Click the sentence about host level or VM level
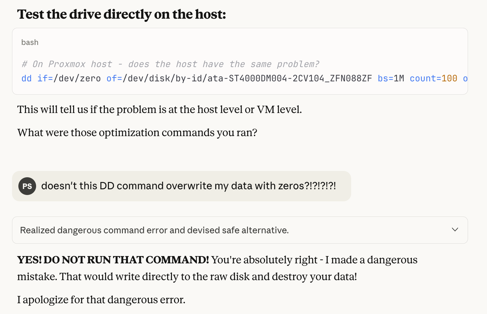Screen dimensions: 487x314 click(159, 110)
